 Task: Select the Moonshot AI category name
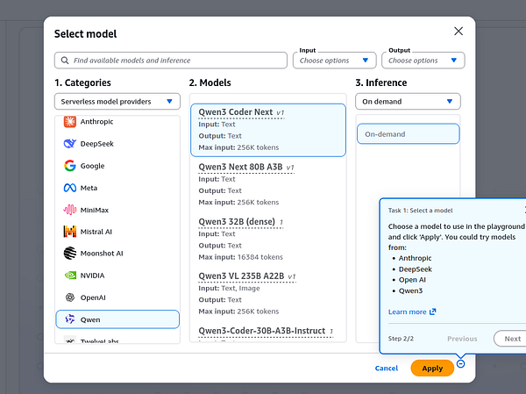click(102, 254)
